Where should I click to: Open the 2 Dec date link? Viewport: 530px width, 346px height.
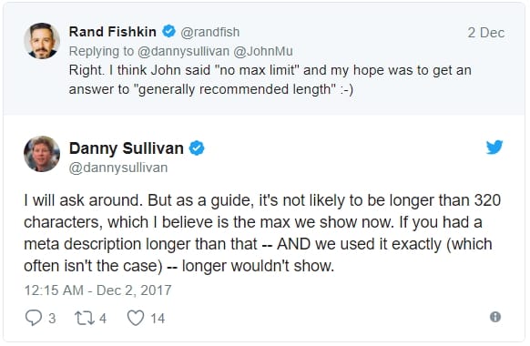tap(486, 33)
